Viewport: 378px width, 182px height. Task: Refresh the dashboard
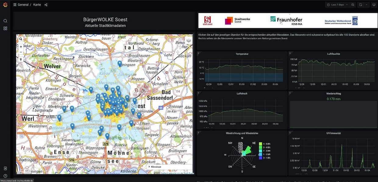361,5
